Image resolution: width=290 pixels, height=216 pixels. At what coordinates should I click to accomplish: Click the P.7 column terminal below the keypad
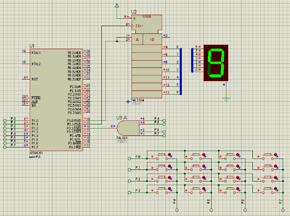(283, 210)
